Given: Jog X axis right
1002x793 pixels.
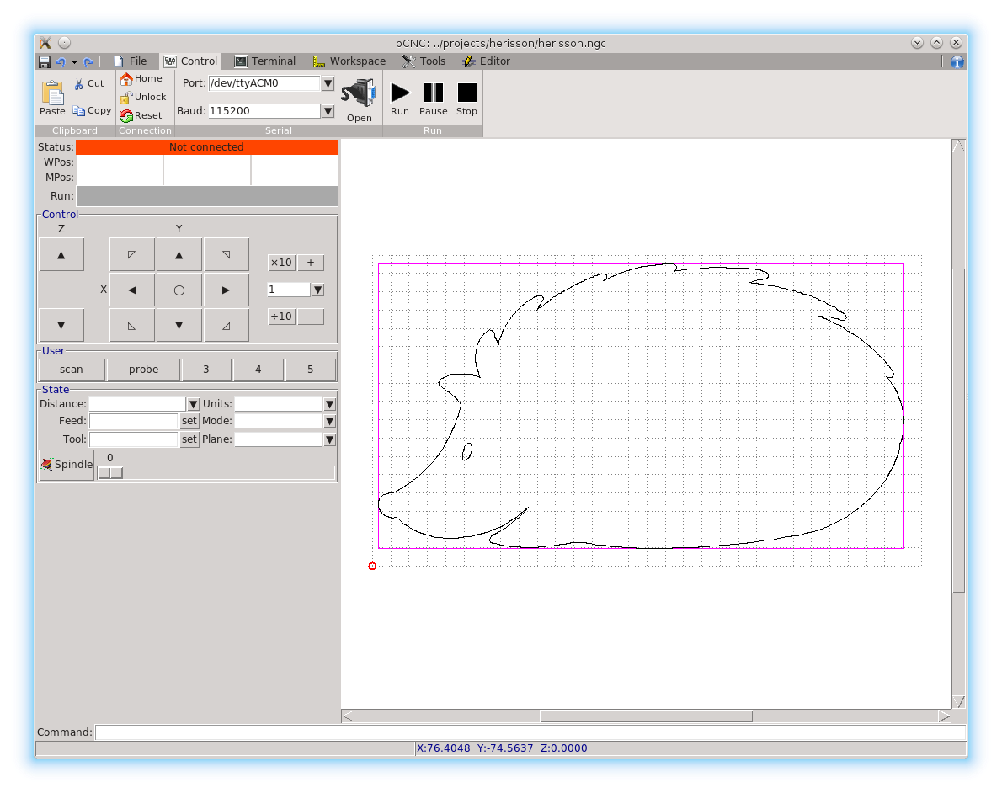Looking at the screenshot, I should [x=227, y=290].
